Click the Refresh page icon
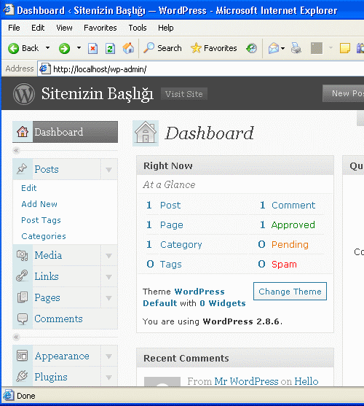The image size is (364, 406). pos(110,48)
